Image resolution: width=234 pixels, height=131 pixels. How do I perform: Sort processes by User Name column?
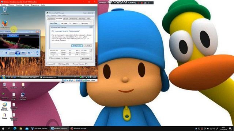tap(64, 23)
